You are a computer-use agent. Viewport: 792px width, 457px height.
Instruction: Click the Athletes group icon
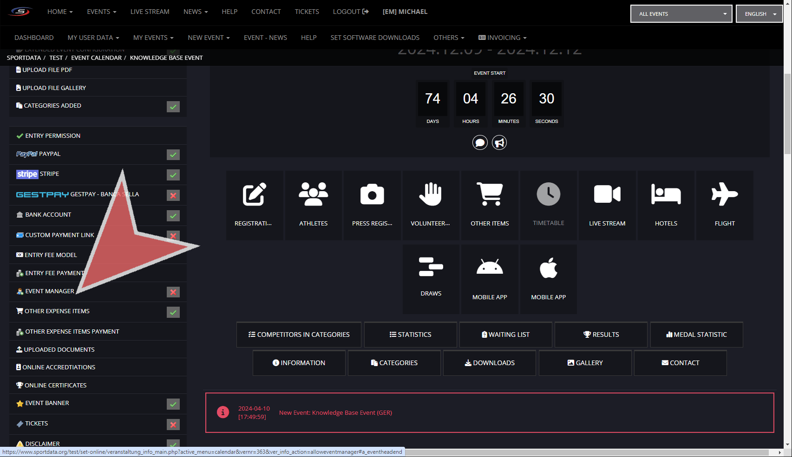point(313,194)
